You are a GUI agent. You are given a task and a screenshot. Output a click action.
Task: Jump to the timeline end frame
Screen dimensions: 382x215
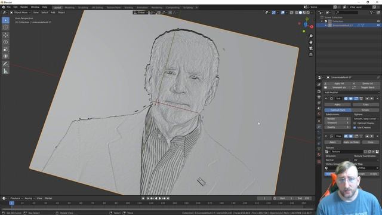pyautogui.click(x=168, y=198)
